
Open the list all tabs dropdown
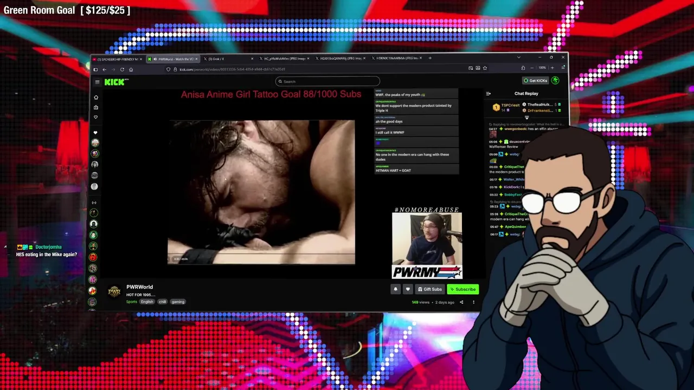(x=519, y=57)
